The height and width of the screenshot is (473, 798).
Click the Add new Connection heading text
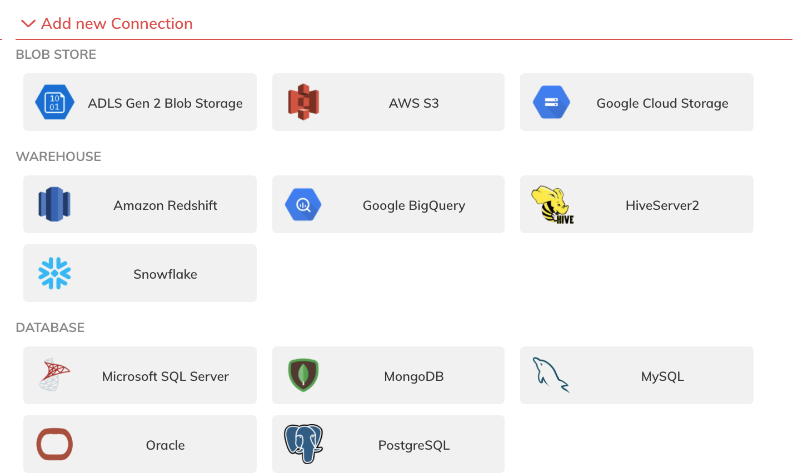[x=117, y=23]
